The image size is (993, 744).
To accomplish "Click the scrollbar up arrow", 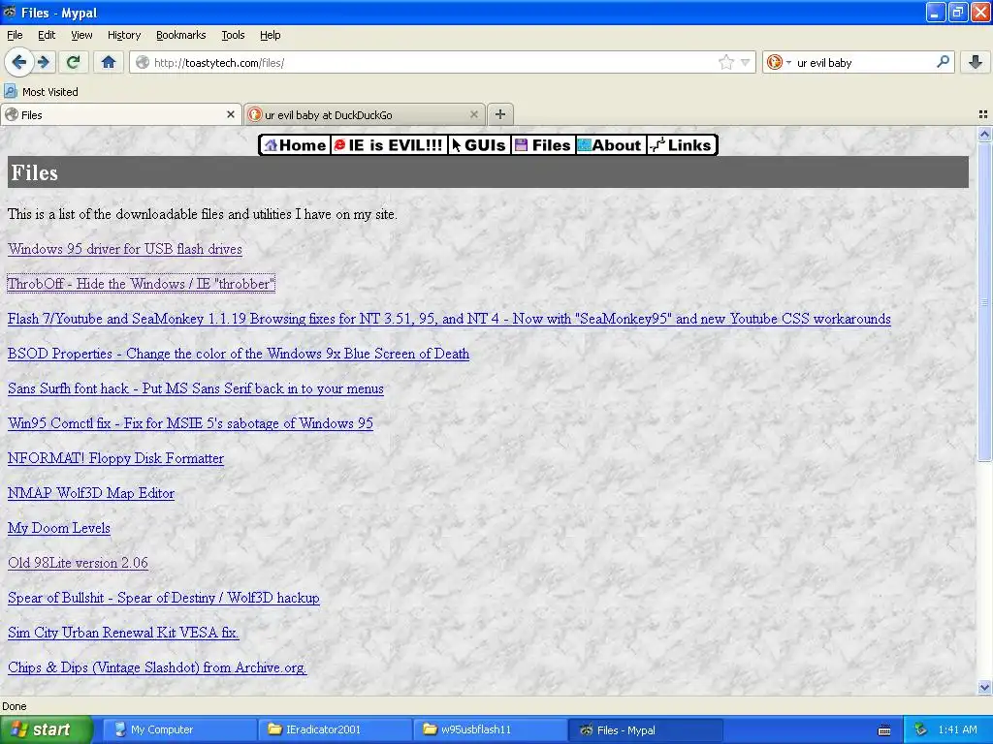I will tap(984, 134).
